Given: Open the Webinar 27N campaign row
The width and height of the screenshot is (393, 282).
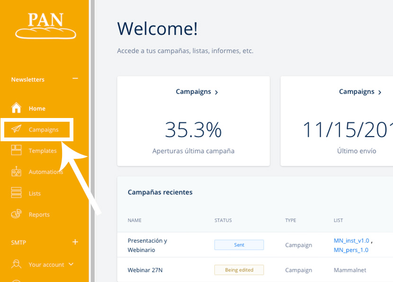Looking at the screenshot, I should point(145,270).
